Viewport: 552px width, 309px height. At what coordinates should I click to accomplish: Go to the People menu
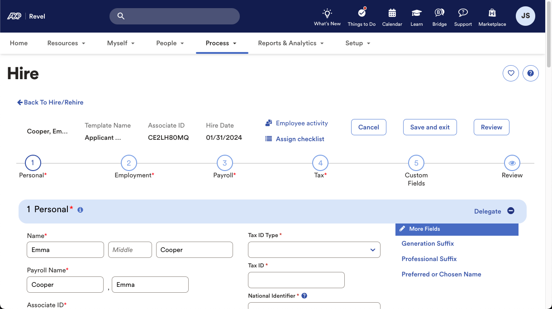pyautogui.click(x=170, y=43)
